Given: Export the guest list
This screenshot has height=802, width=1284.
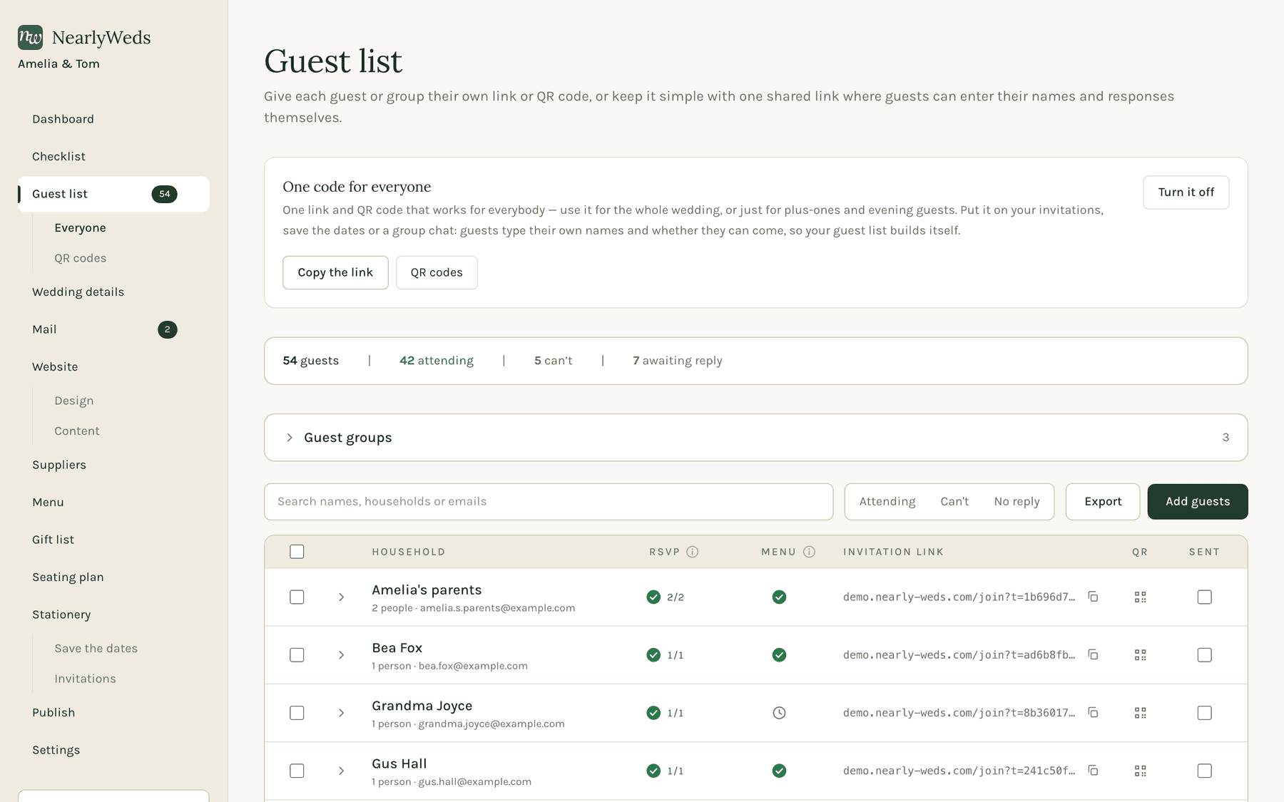Looking at the screenshot, I should point(1103,501).
